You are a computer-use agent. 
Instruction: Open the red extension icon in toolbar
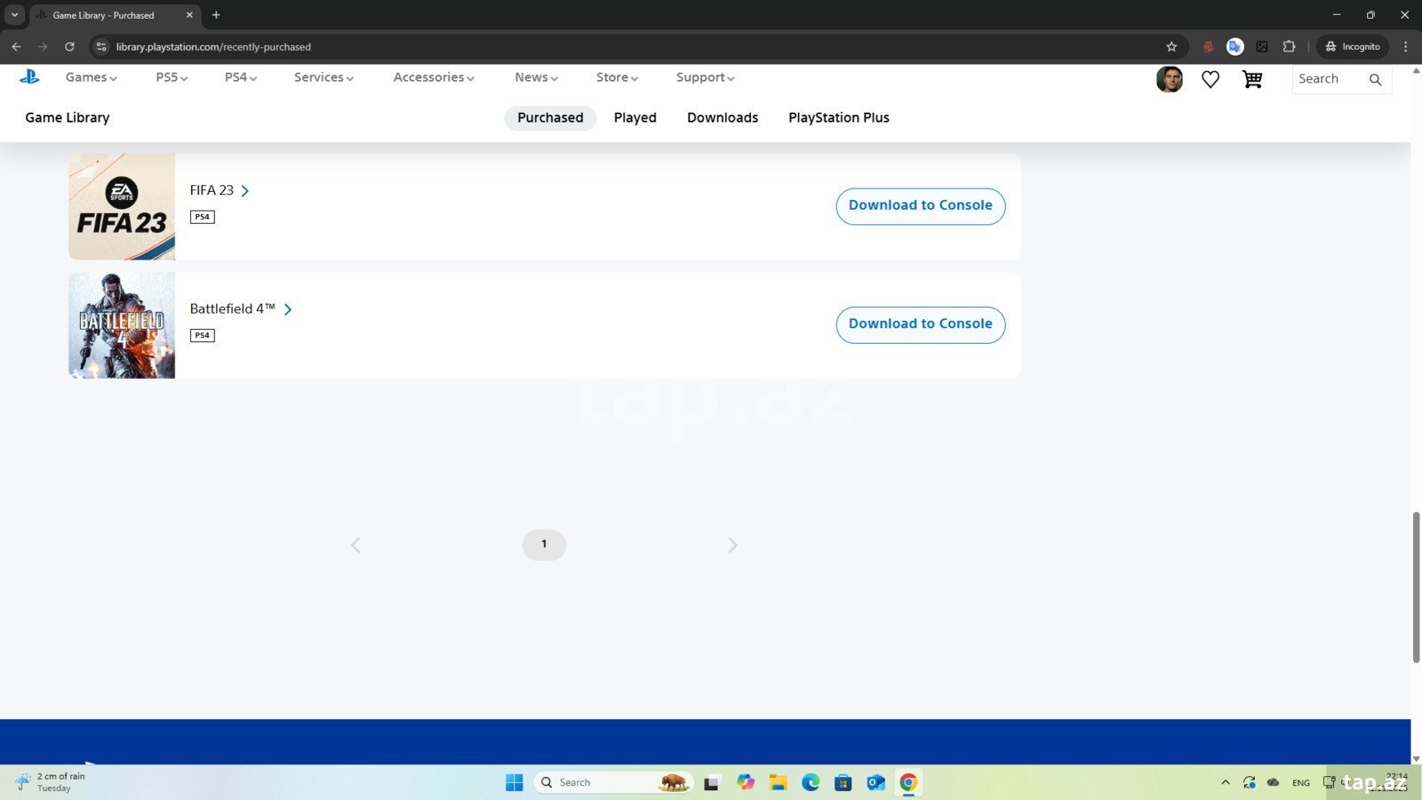(x=1208, y=46)
